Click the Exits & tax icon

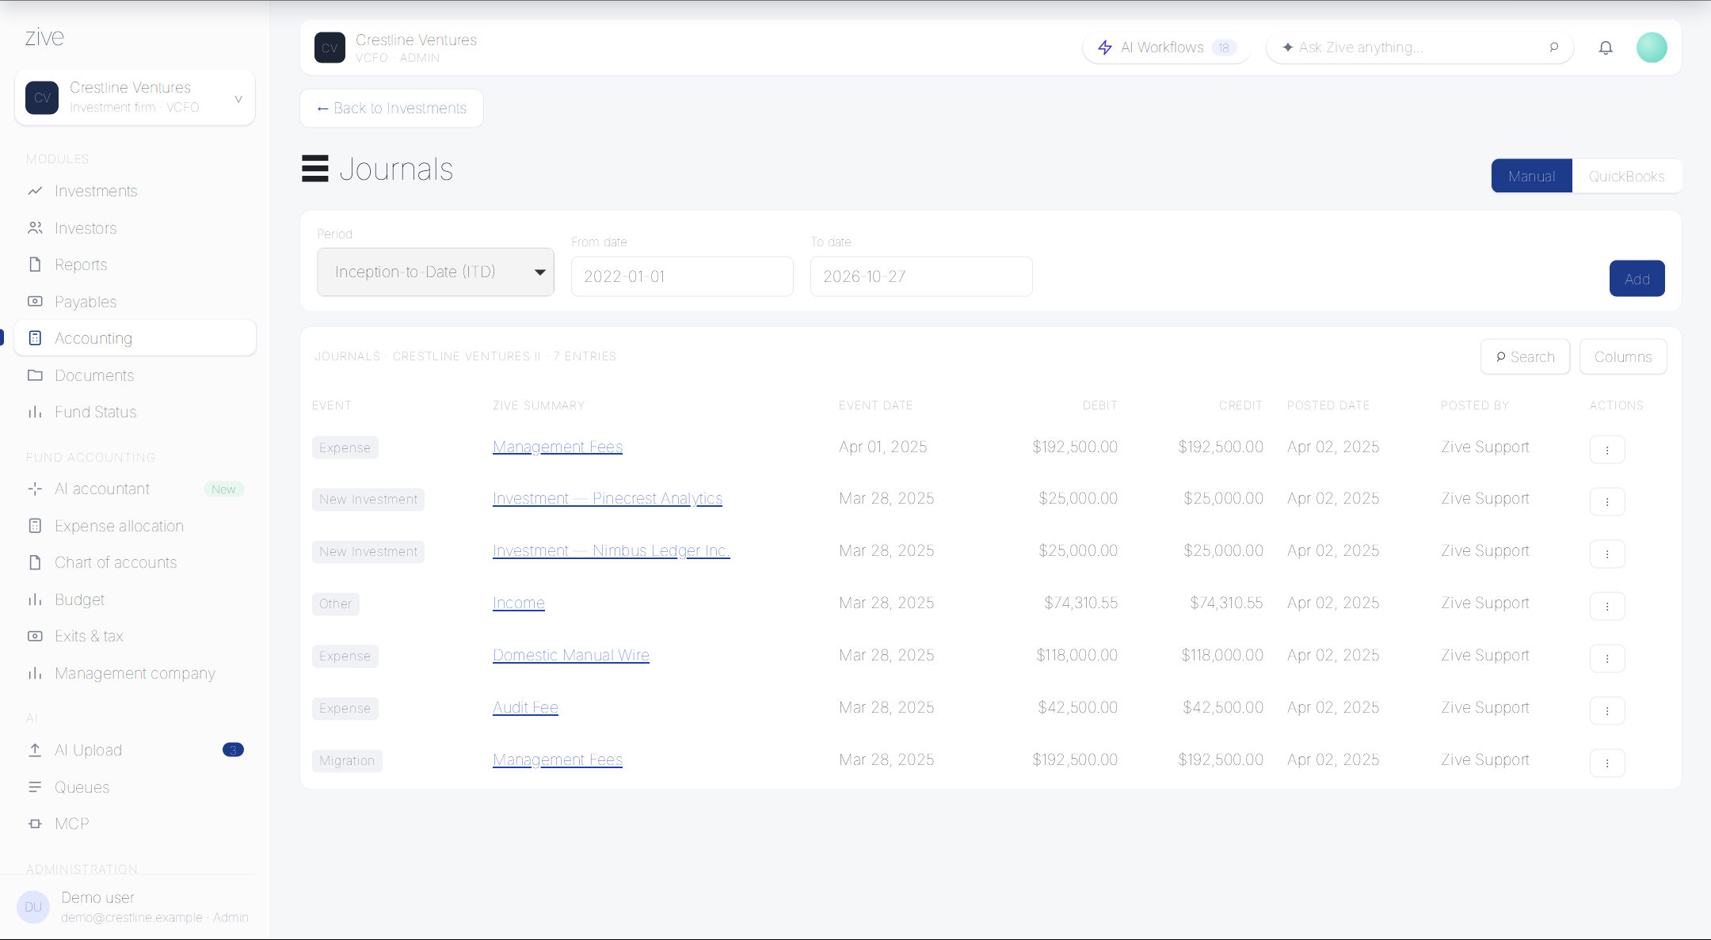(x=35, y=636)
